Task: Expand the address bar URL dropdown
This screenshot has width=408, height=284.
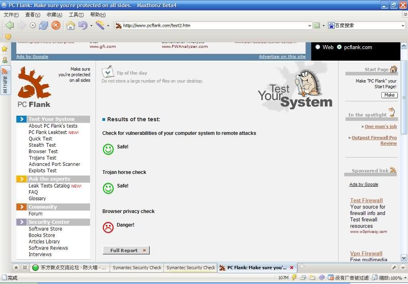Action: (x=310, y=26)
